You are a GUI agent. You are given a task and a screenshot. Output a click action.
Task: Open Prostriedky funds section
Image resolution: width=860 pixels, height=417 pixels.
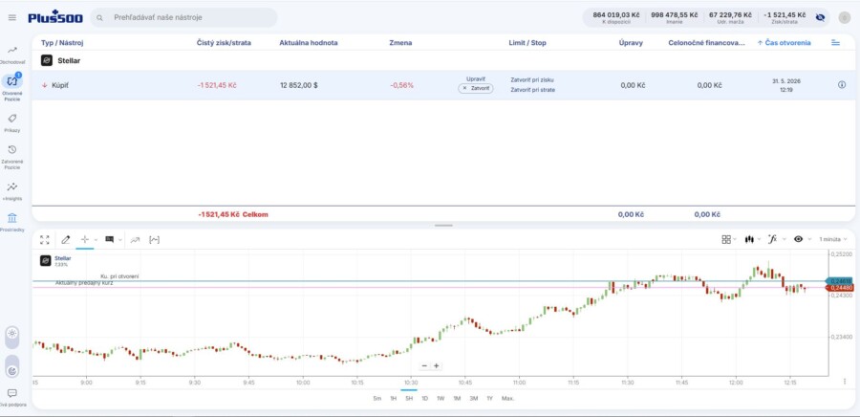pyautogui.click(x=12, y=222)
